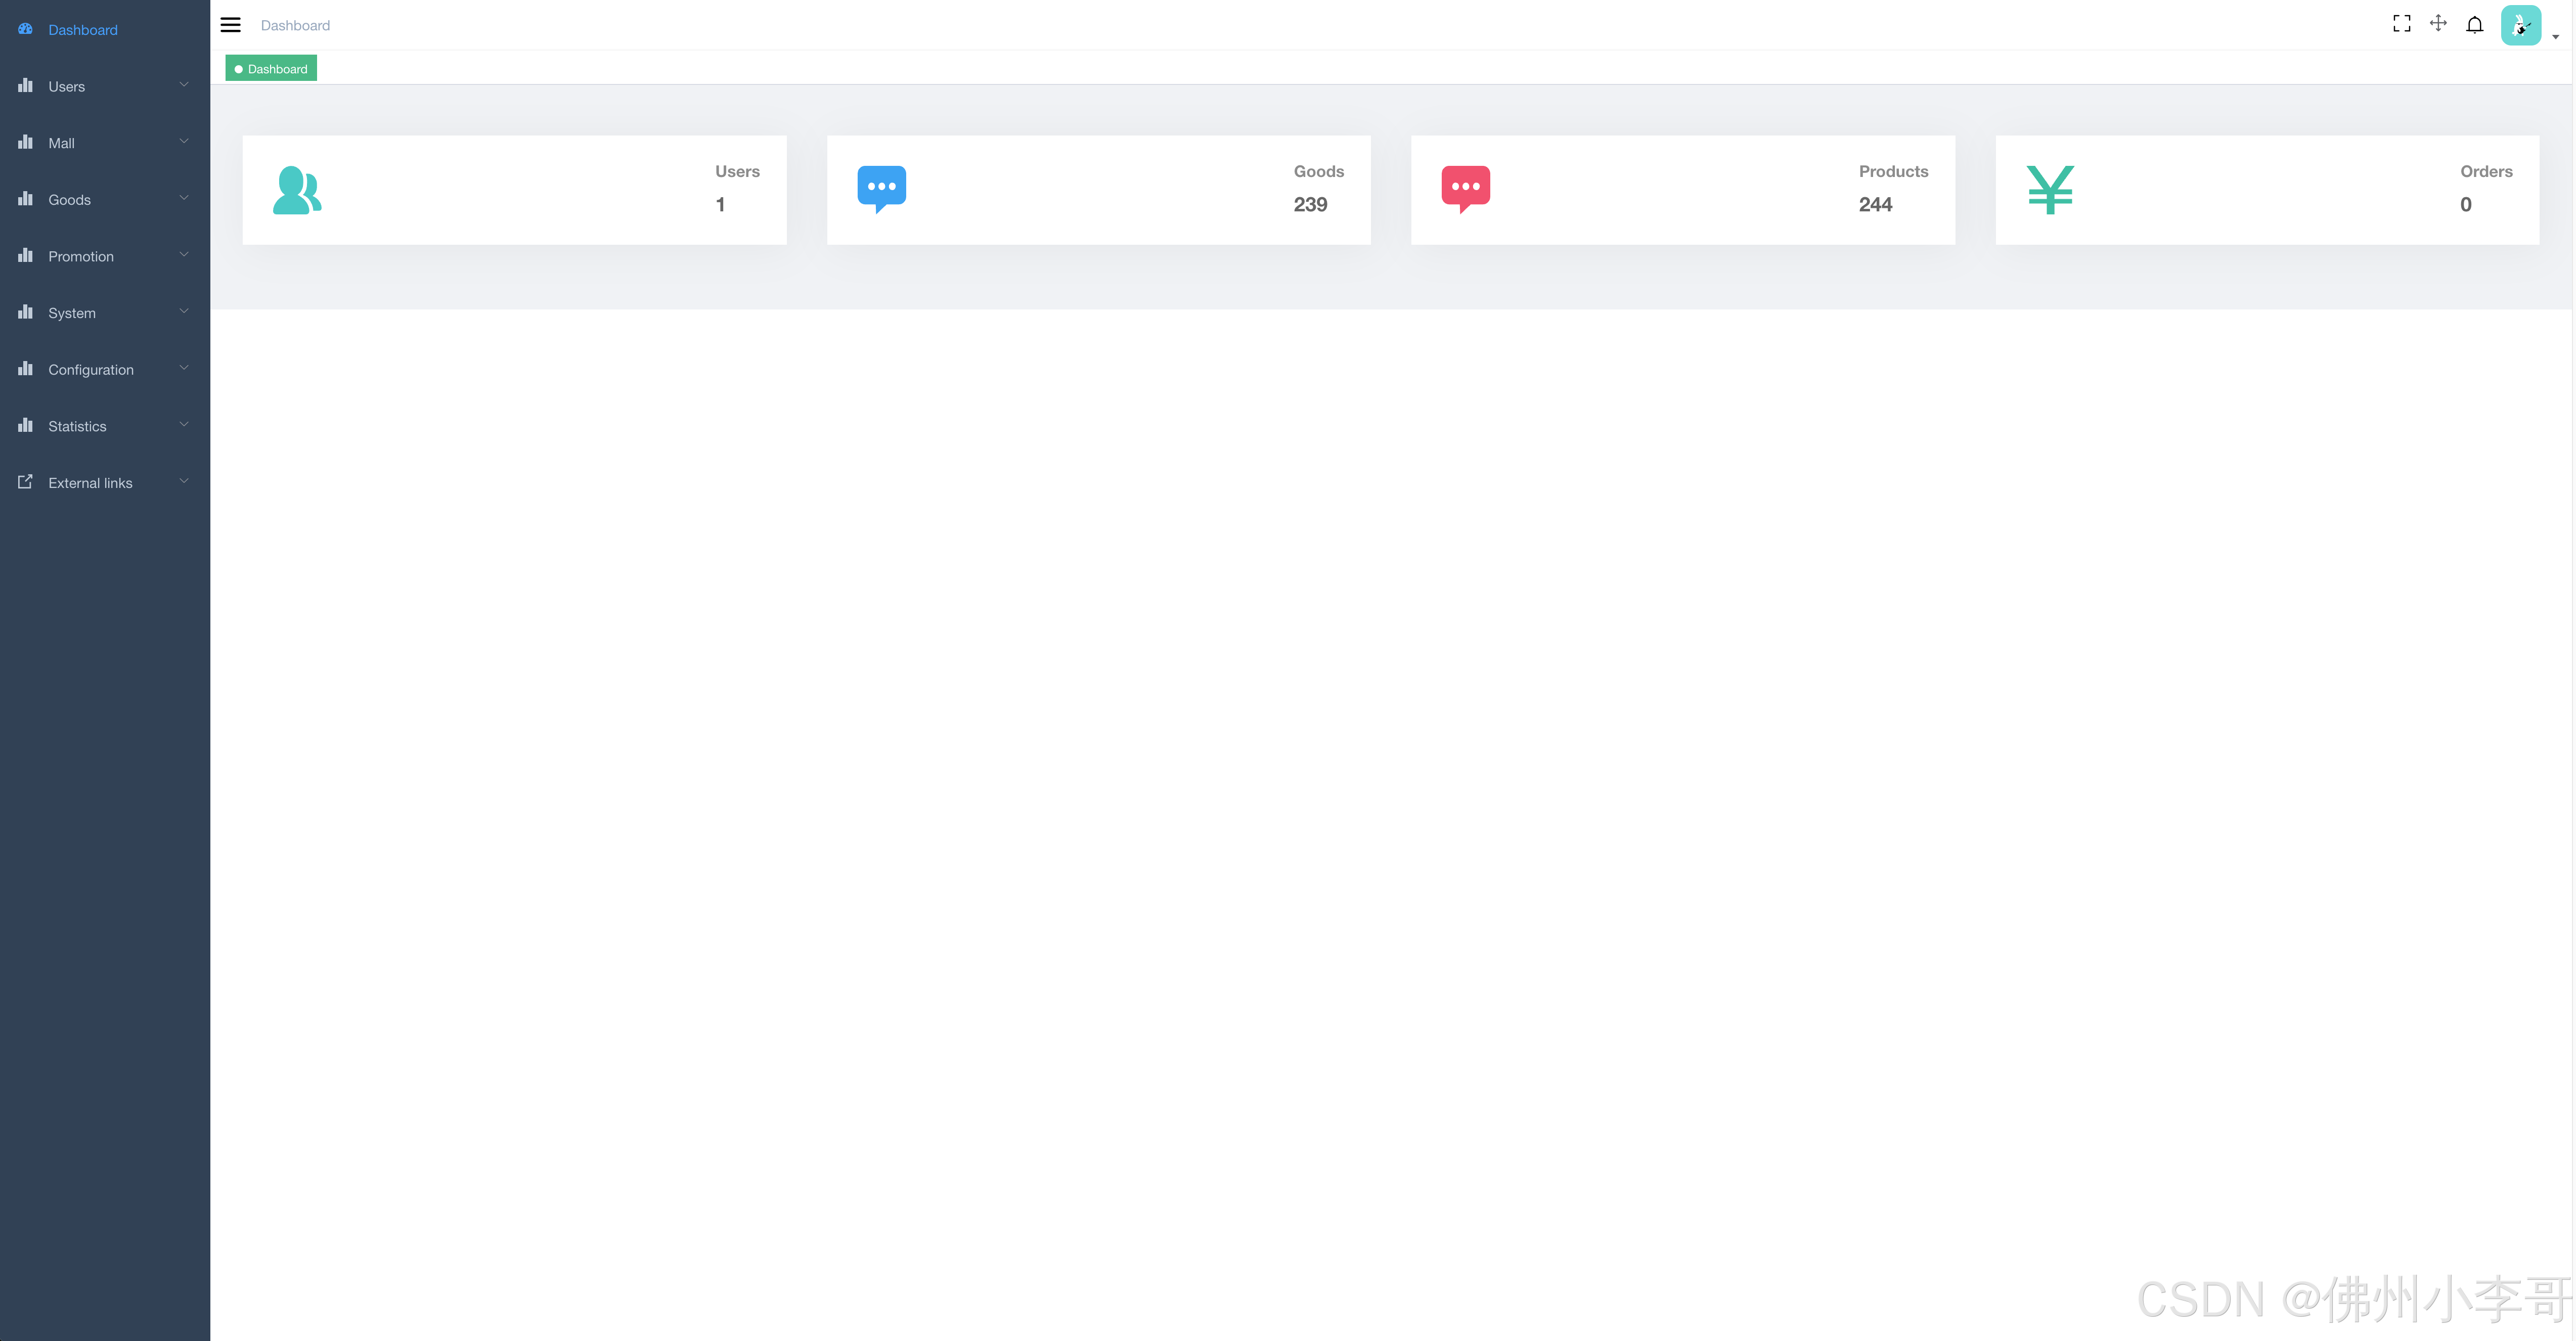Open notifications bell icon

point(2474,25)
